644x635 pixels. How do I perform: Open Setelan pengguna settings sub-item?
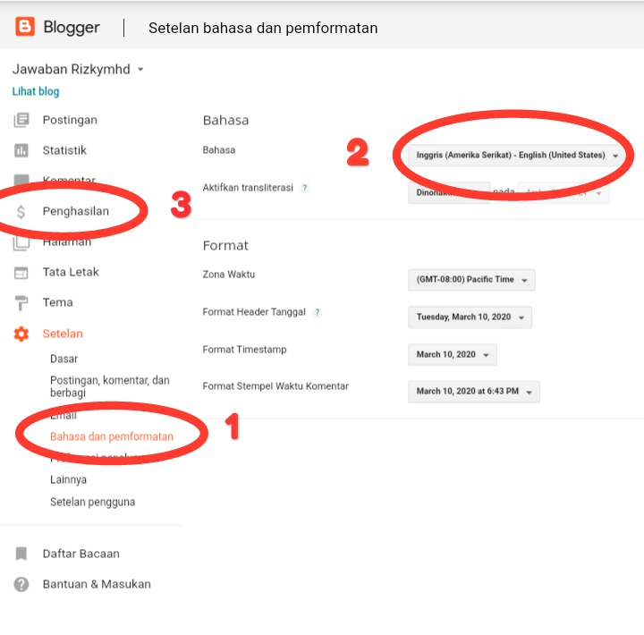pyautogui.click(x=92, y=502)
